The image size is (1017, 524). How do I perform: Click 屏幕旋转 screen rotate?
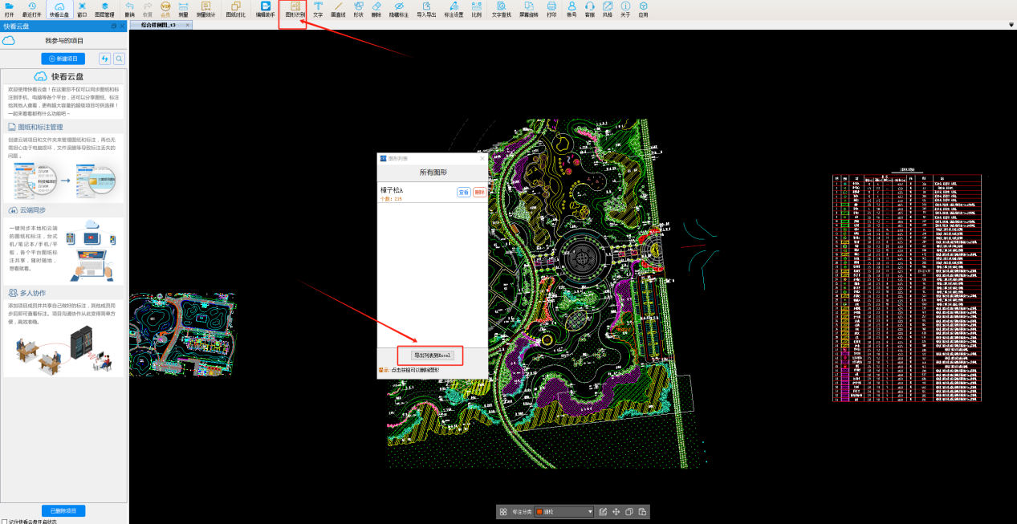(529, 9)
